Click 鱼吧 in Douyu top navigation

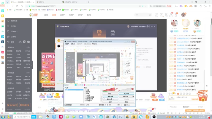(89, 15)
